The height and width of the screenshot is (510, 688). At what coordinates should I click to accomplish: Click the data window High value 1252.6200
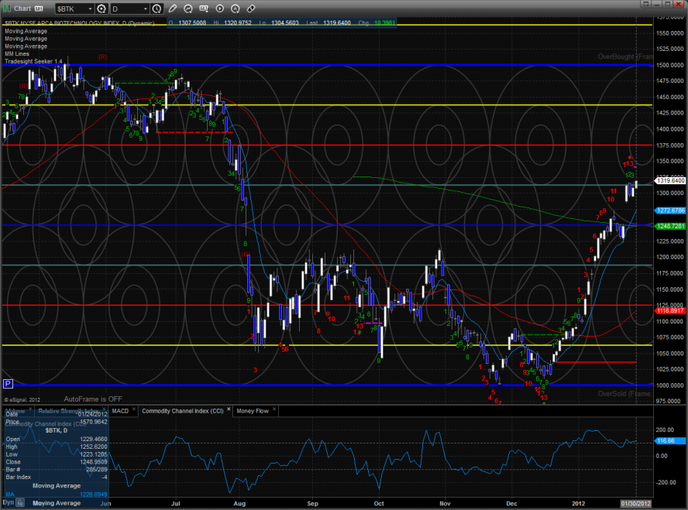click(94, 447)
